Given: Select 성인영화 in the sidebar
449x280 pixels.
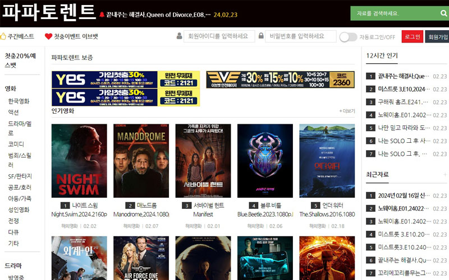Looking at the screenshot, I should coord(19,209).
